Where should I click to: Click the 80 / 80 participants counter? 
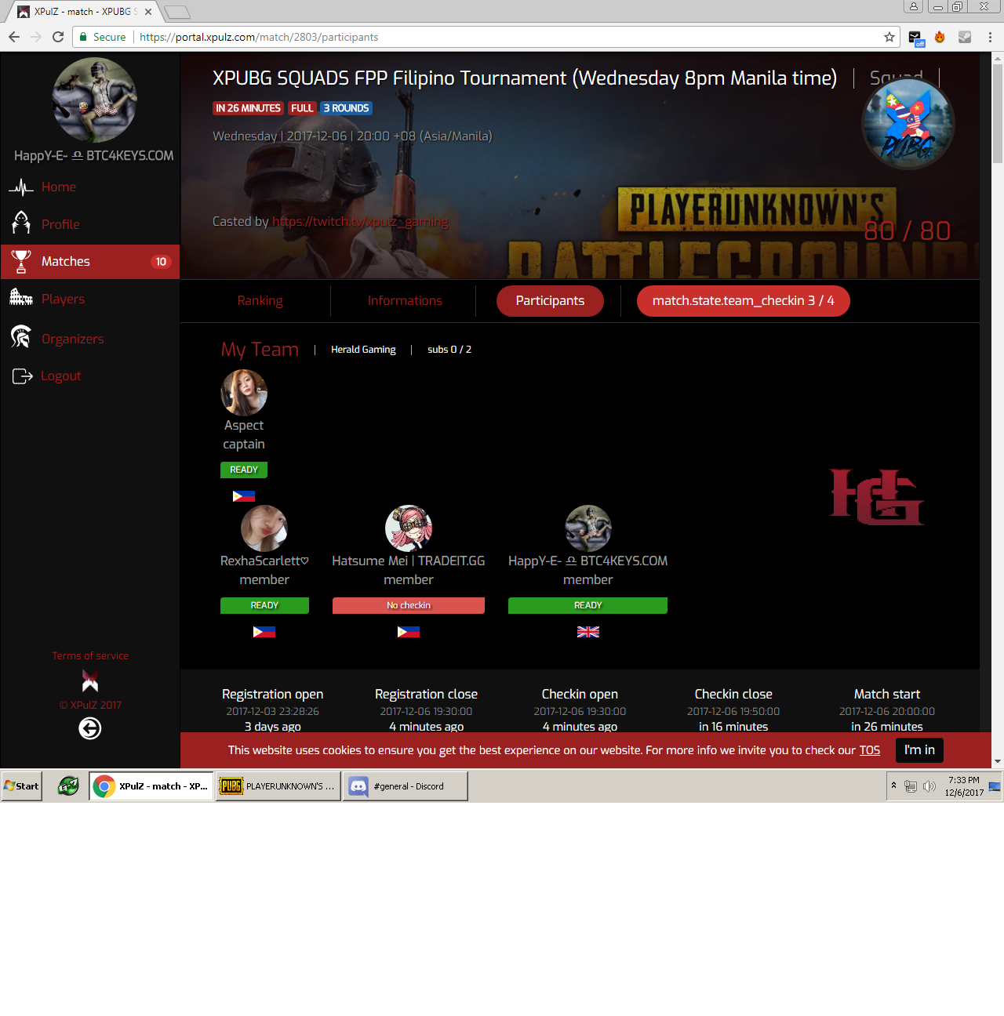[x=907, y=230]
